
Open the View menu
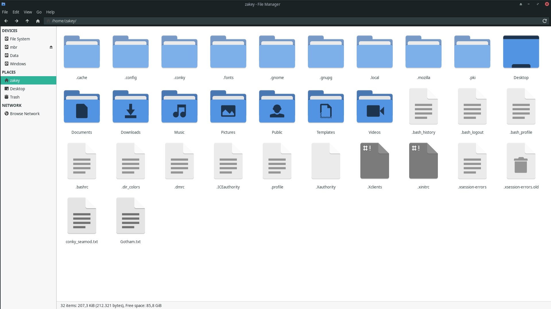click(28, 12)
